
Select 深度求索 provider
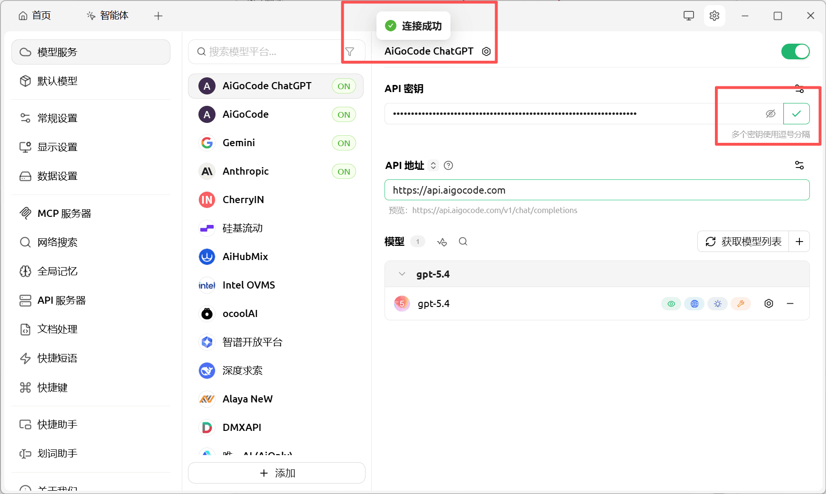pos(276,371)
